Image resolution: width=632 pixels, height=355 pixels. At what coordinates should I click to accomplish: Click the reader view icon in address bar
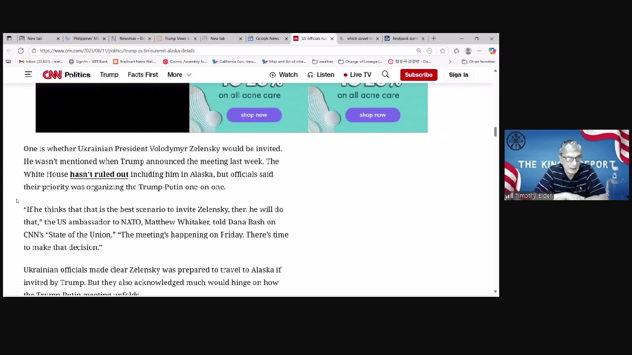[x=430, y=51]
